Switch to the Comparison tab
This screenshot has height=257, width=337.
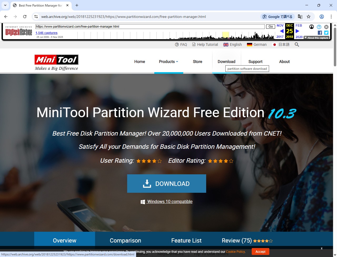(125, 240)
